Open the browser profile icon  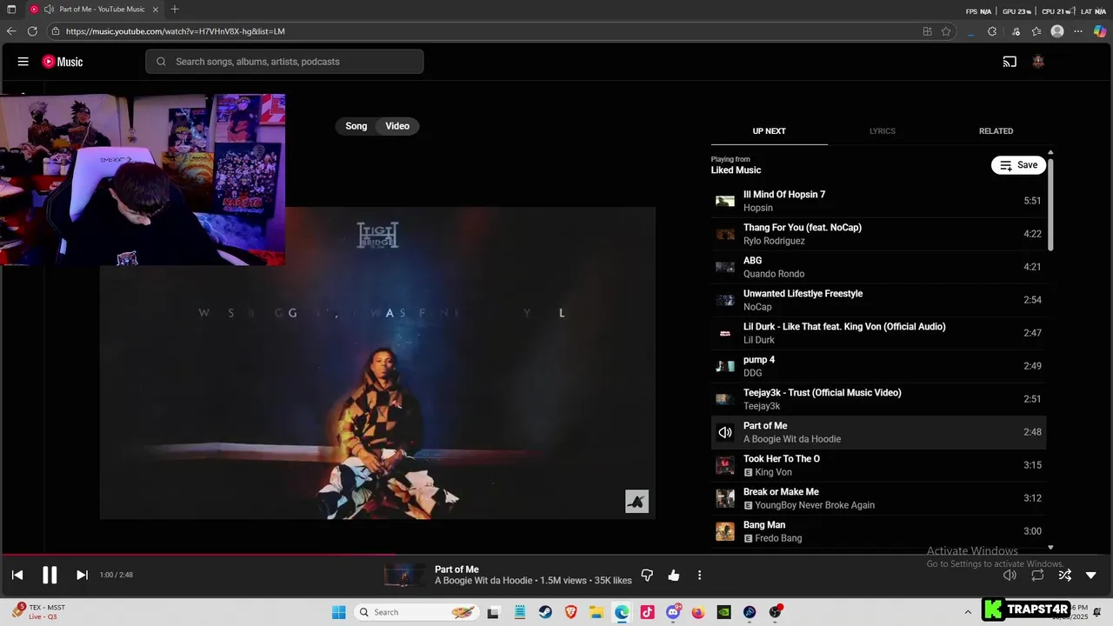pyautogui.click(x=1057, y=31)
